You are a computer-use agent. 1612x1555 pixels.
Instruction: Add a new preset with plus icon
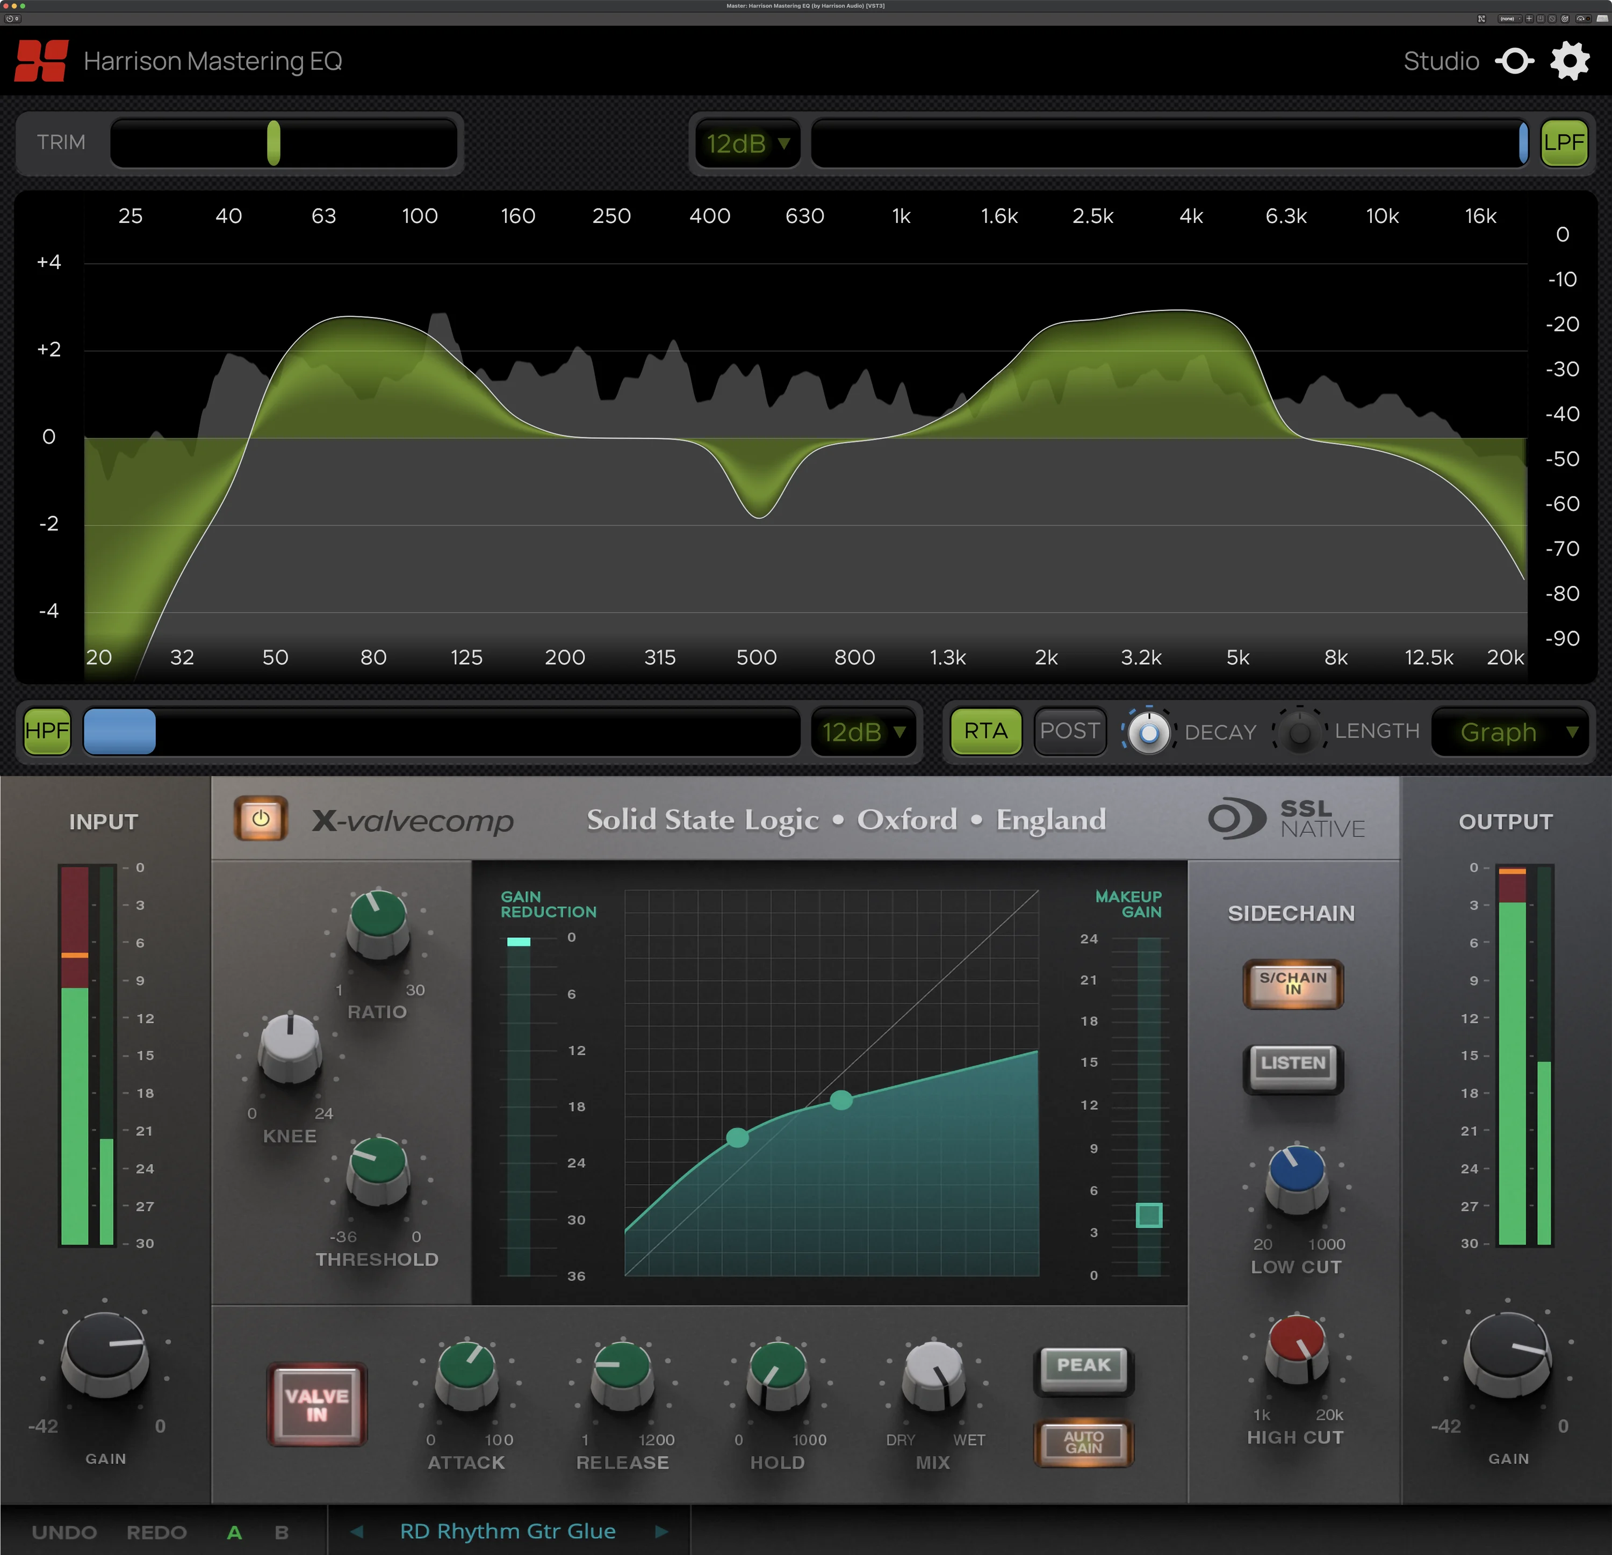(x=1530, y=19)
